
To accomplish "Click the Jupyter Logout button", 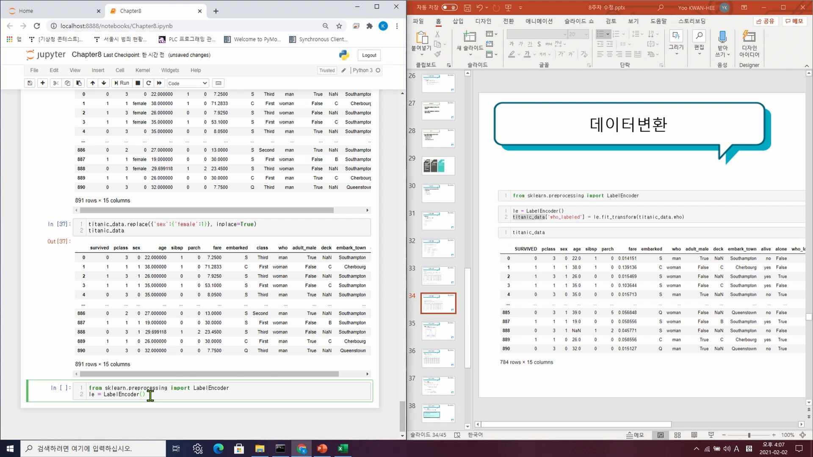I will coord(369,55).
